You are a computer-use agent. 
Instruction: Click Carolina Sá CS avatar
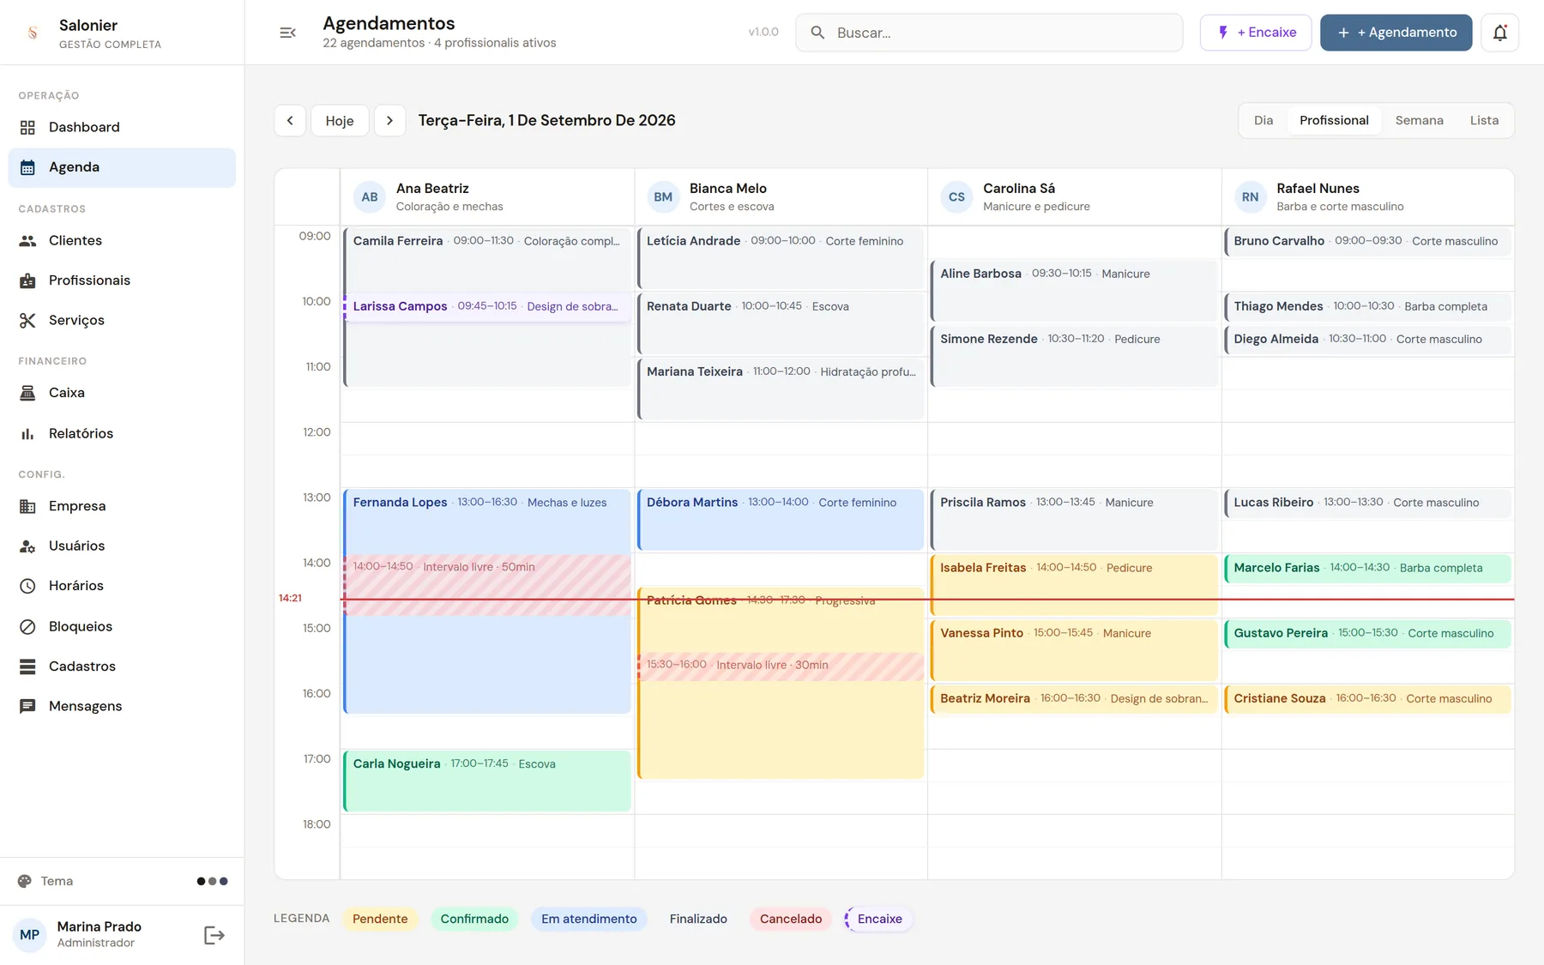click(956, 197)
